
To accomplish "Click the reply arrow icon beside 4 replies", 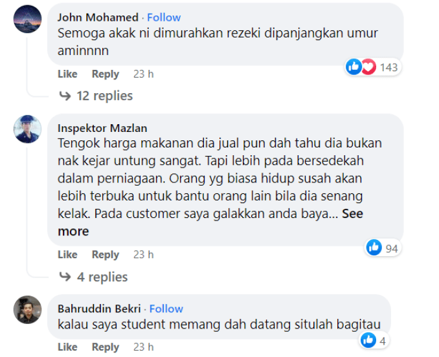I will pos(65,277).
